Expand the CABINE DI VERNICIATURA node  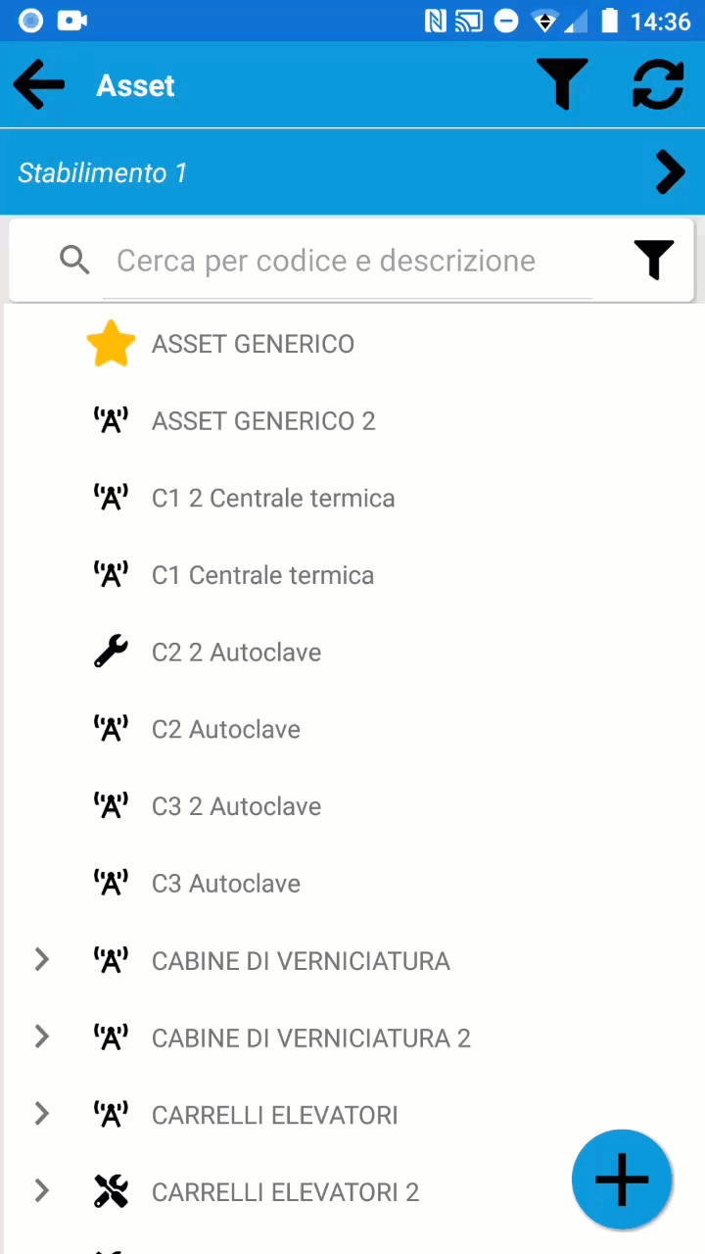coord(41,960)
